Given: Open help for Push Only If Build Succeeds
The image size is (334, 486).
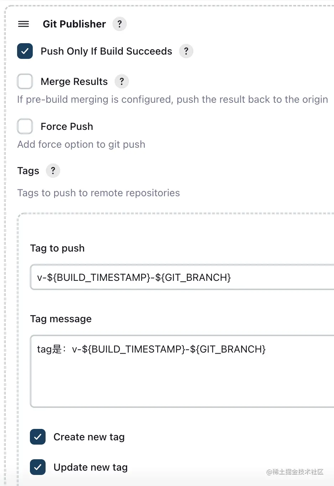Looking at the screenshot, I should coord(186,51).
